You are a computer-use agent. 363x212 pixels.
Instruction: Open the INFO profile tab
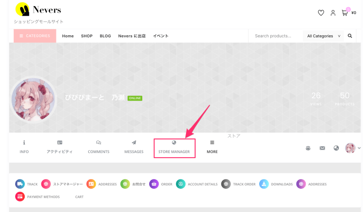coord(24,147)
